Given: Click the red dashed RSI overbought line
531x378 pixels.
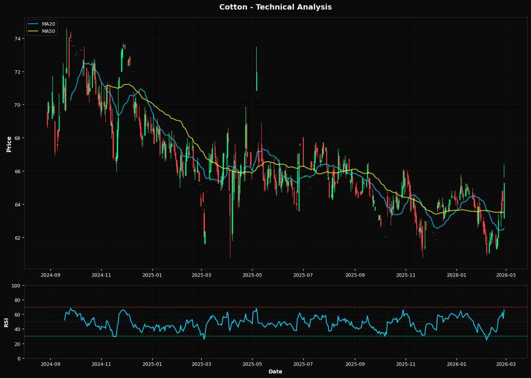Looking at the screenshot, I should (275, 307).
